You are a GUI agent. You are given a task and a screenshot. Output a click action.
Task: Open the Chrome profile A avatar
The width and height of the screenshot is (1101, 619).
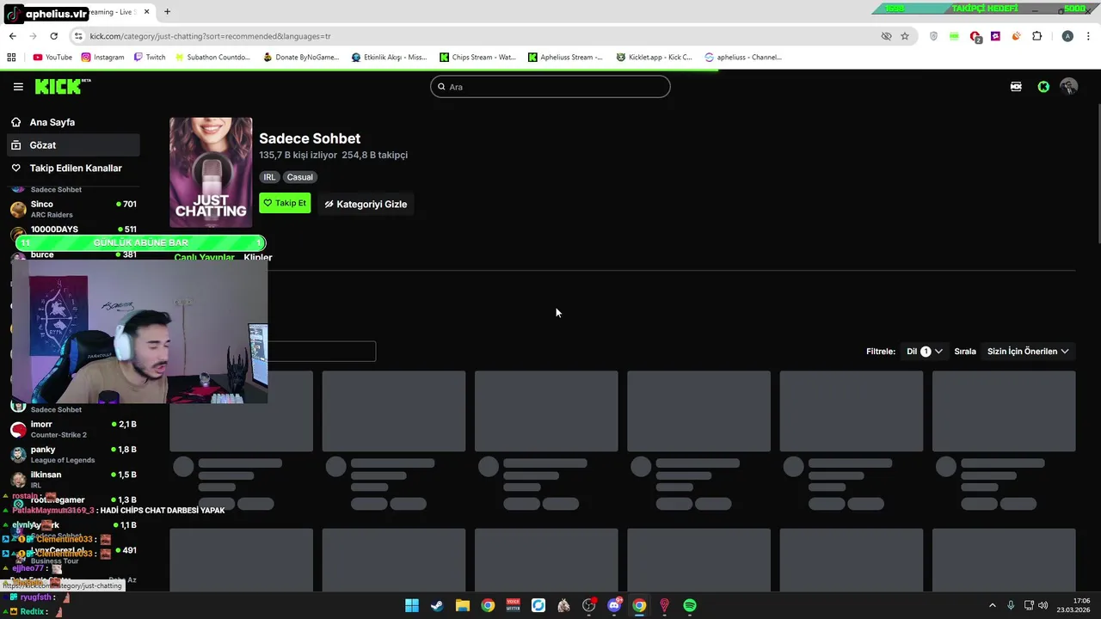tap(1067, 36)
